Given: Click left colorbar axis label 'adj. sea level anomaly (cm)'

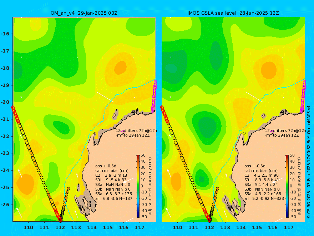Looking at the screenshot, I should coord(150,186).
